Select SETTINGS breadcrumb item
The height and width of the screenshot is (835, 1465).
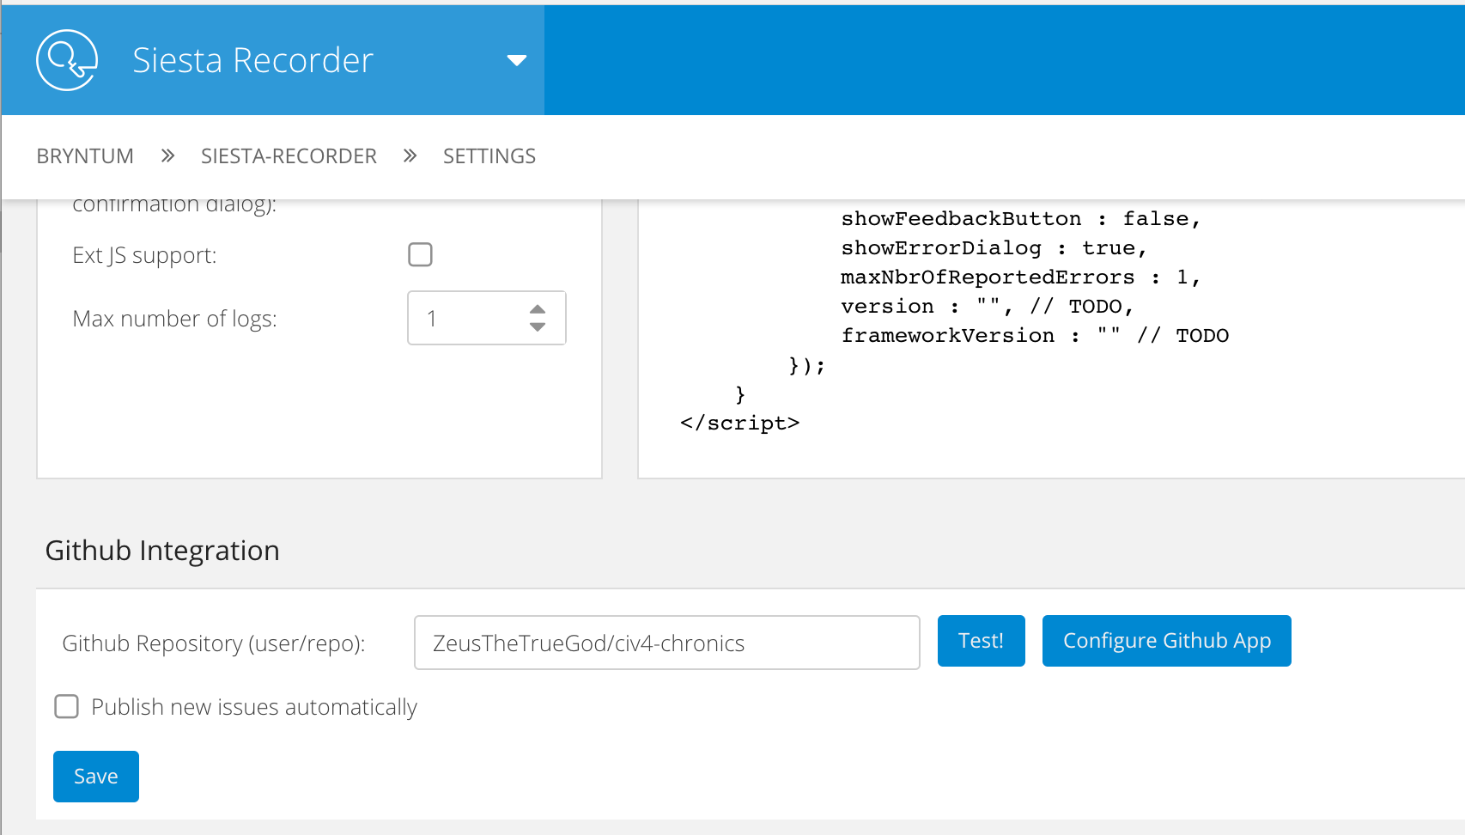(x=489, y=156)
